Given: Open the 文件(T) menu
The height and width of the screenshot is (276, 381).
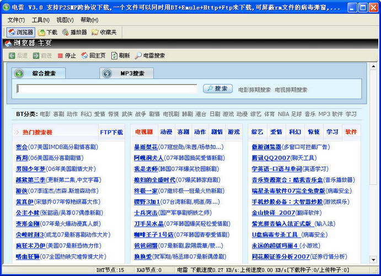Looking at the screenshot, I should (16, 20).
